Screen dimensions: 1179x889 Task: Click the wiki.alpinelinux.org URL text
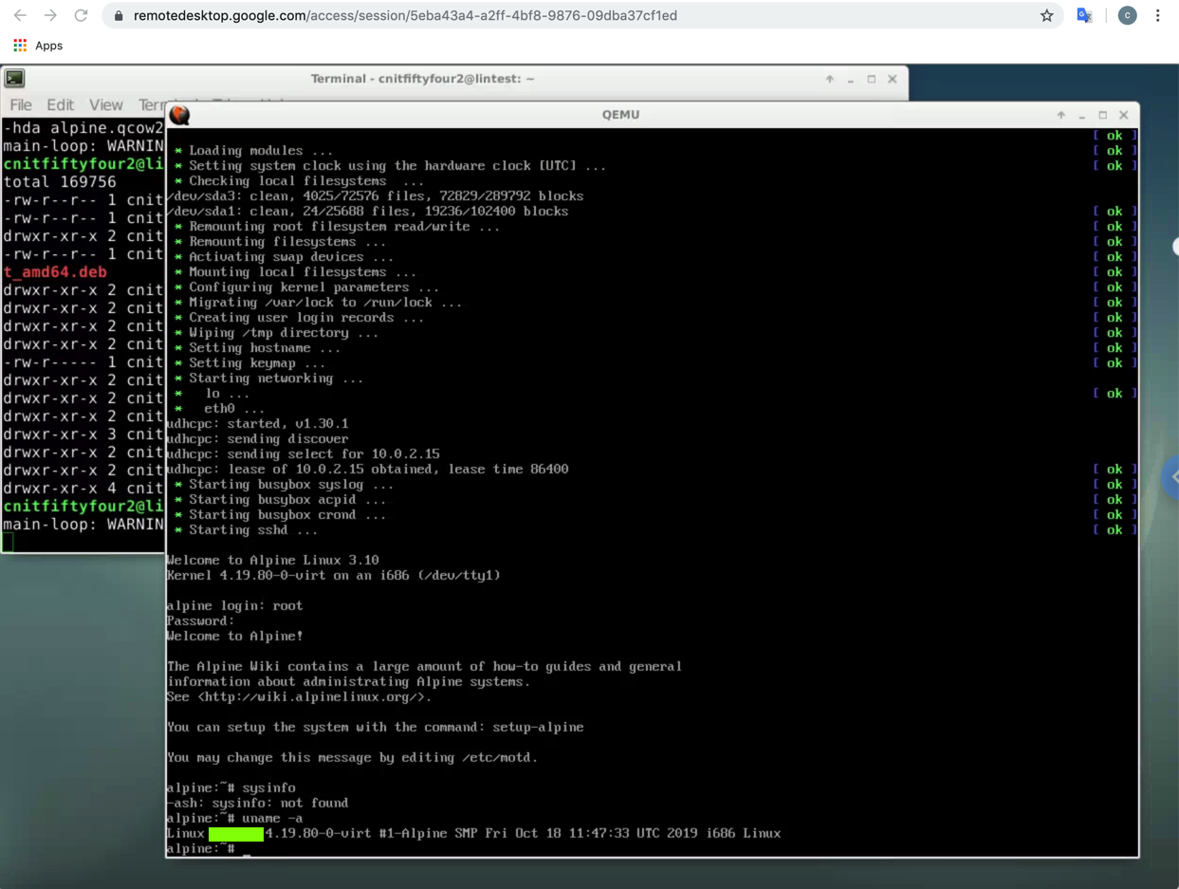click(311, 696)
